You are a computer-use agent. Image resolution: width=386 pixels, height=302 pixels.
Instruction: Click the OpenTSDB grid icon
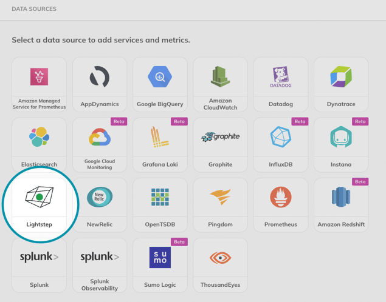tap(160, 197)
